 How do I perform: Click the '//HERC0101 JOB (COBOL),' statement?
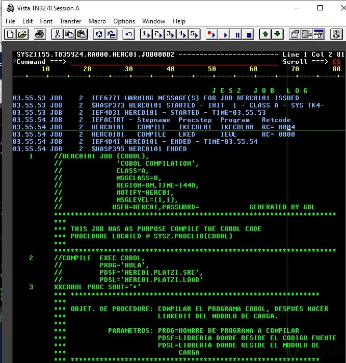(x=101, y=156)
